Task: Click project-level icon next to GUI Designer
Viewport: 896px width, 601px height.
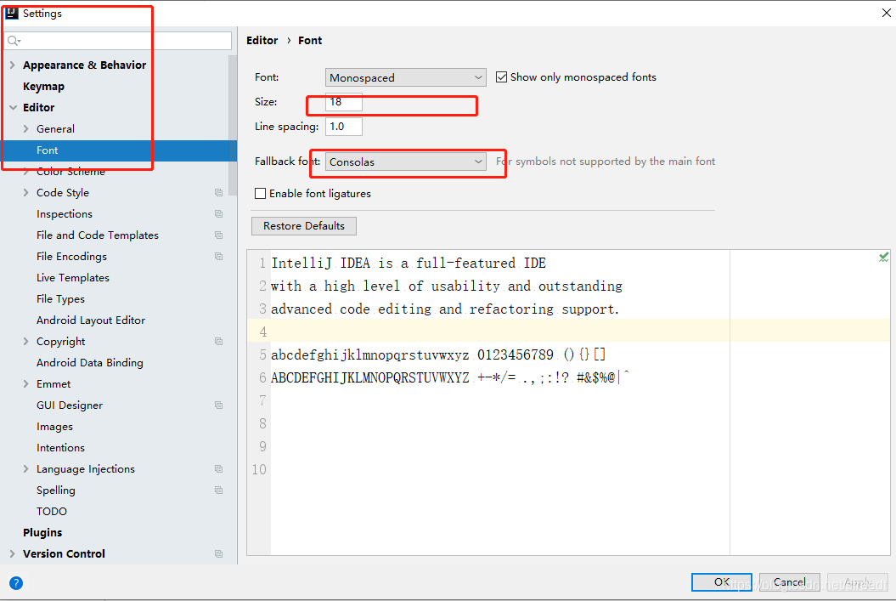Action: tap(218, 405)
